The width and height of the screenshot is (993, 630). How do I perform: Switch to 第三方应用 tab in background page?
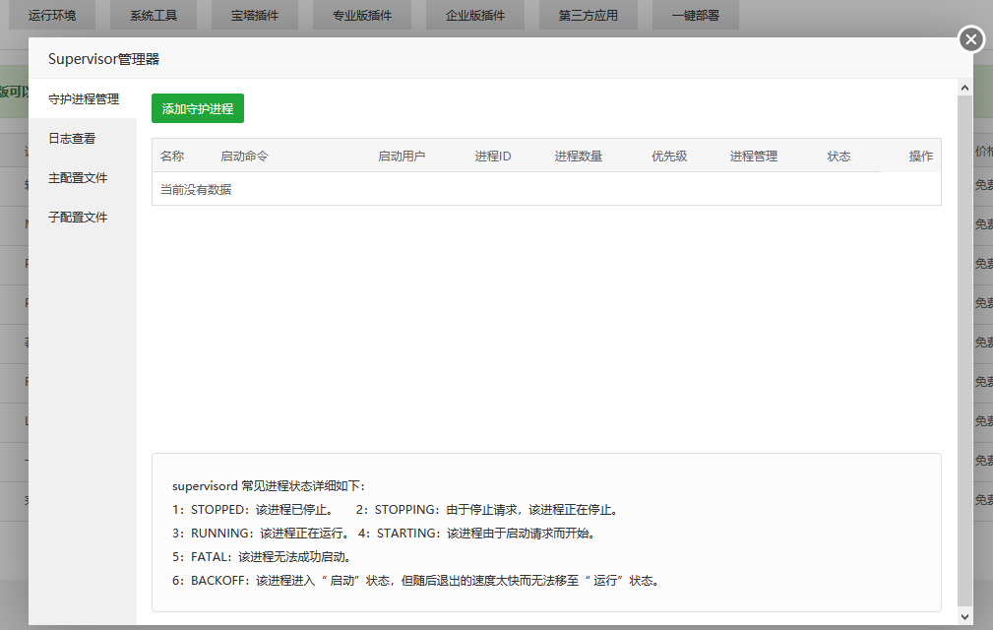(x=589, y=15)
